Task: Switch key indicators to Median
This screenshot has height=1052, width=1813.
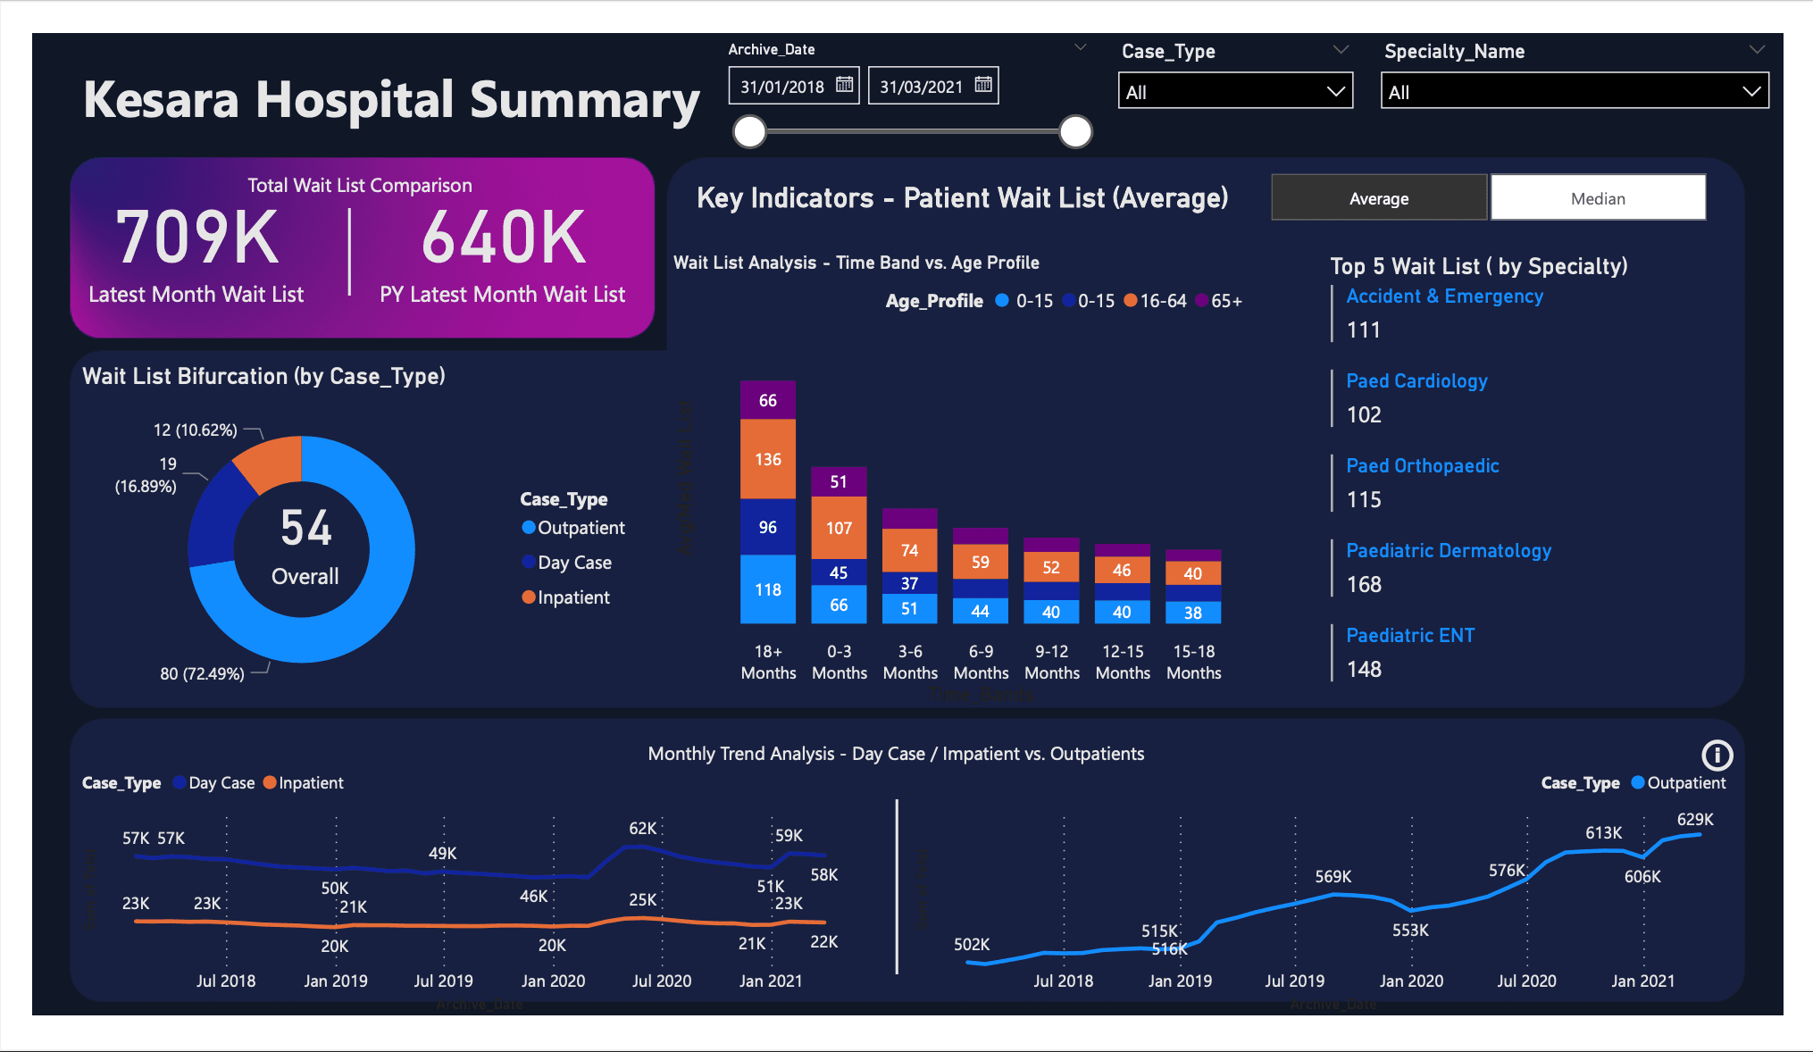Action: pyautogui.click(x=1598, y=198)
